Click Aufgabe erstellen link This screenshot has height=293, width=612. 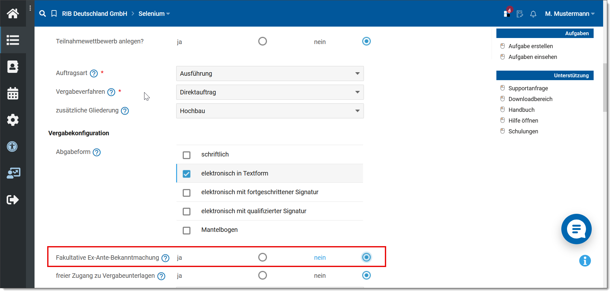pyautogui.click(x=531, y=46)
